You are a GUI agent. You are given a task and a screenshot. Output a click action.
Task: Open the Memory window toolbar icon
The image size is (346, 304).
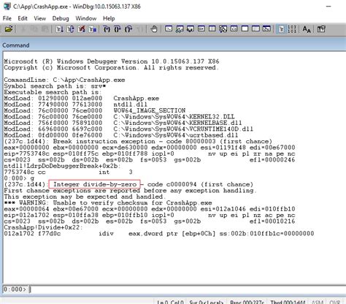pos(212,29)
